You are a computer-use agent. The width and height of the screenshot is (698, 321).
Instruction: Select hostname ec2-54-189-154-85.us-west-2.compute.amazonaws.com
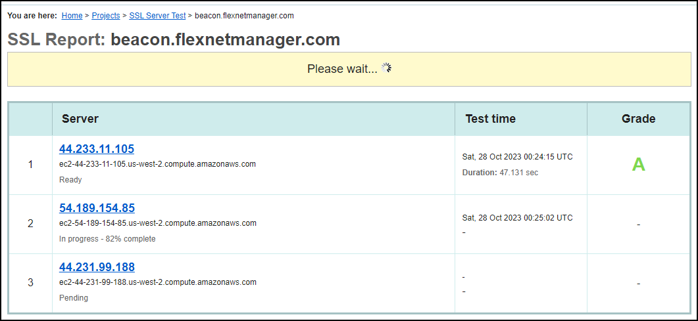158,223
